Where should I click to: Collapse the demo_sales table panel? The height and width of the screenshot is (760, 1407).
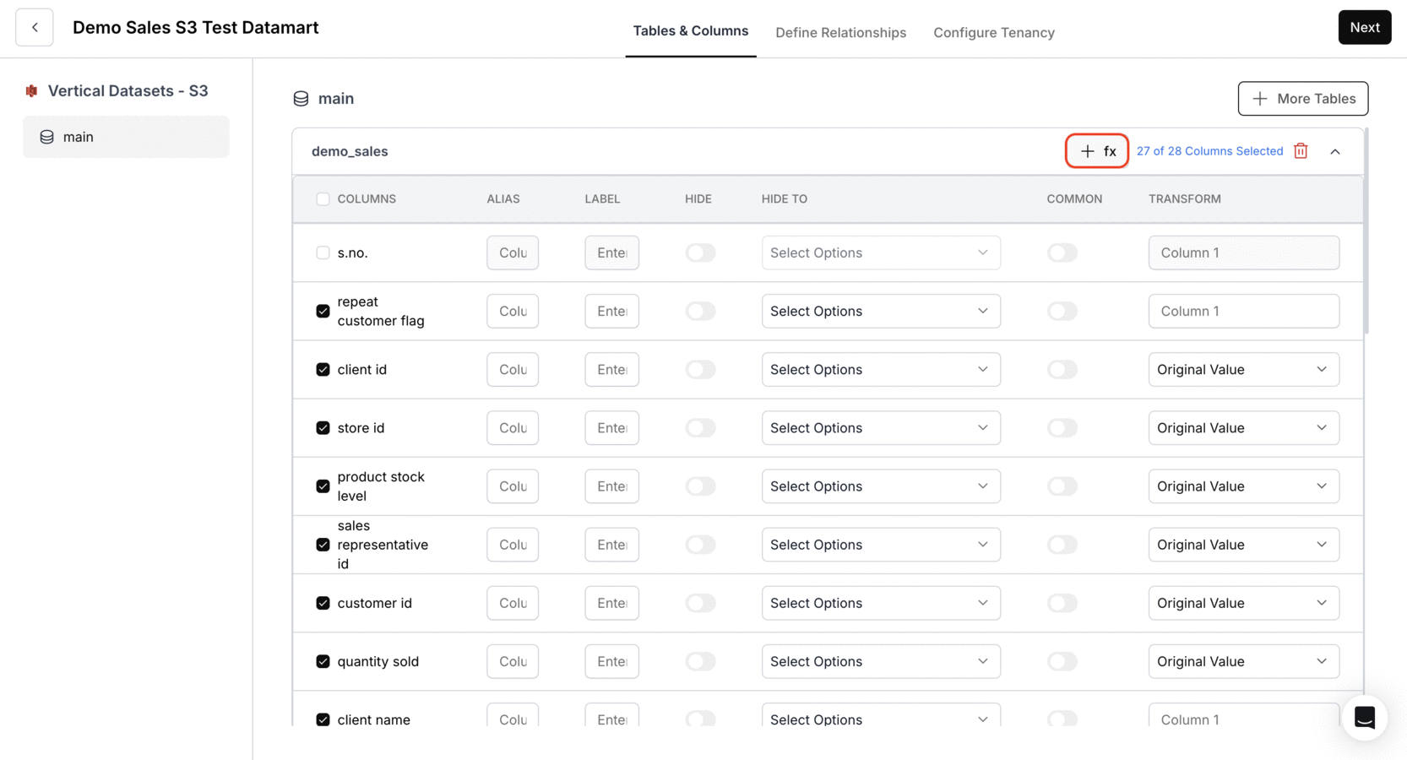(1335, 150)
